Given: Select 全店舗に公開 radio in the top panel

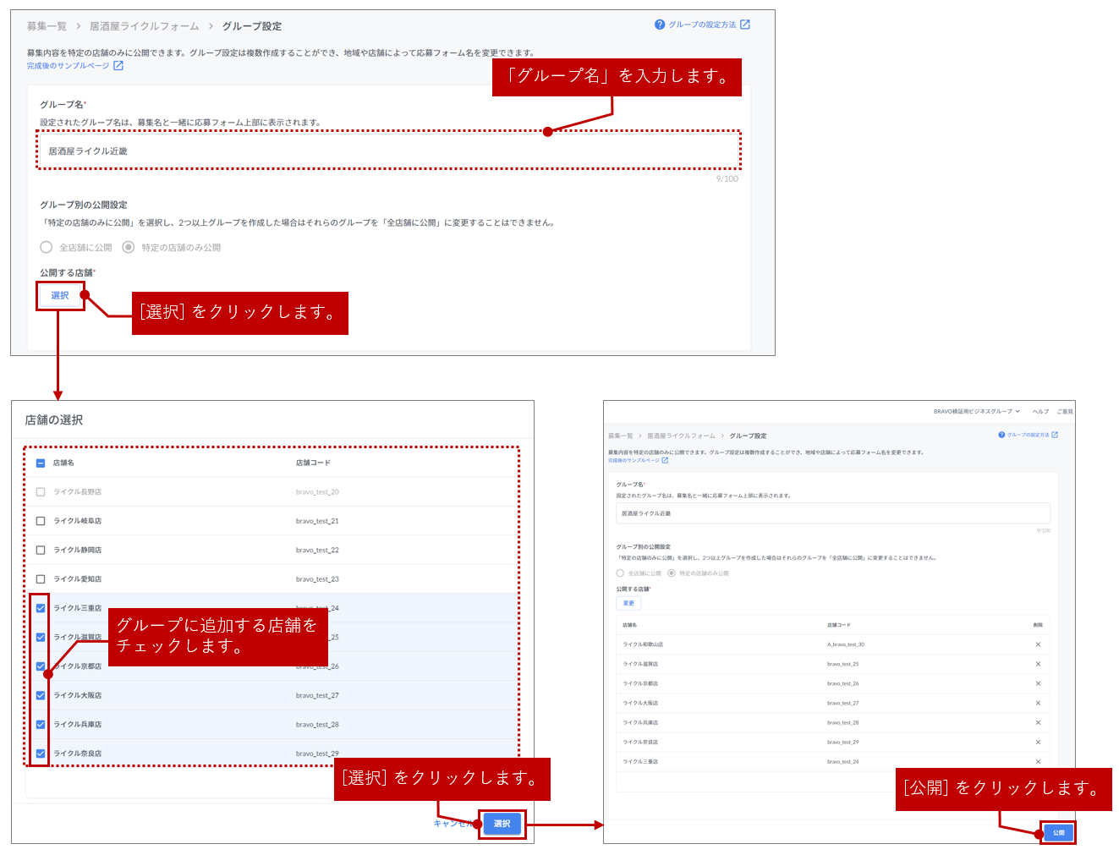Looking at the screenshot, I should pyautogui.click(x=47, y=248).
